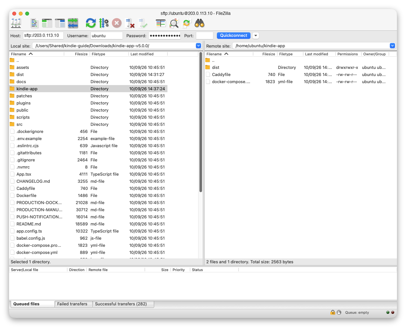Toggle message log display icon
Viewport: 406px width, 327px height.
tap(34, 23)
